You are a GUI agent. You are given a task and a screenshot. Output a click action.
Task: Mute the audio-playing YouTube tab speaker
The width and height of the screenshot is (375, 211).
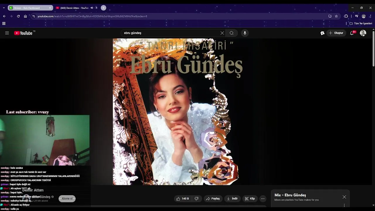tap(92, 8)
